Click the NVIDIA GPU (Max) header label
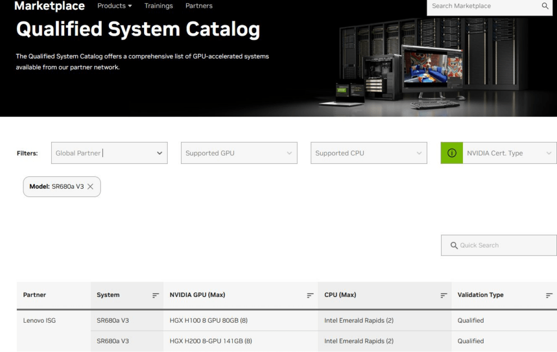Viewport: 557px width, 352px height. [197, 295]
